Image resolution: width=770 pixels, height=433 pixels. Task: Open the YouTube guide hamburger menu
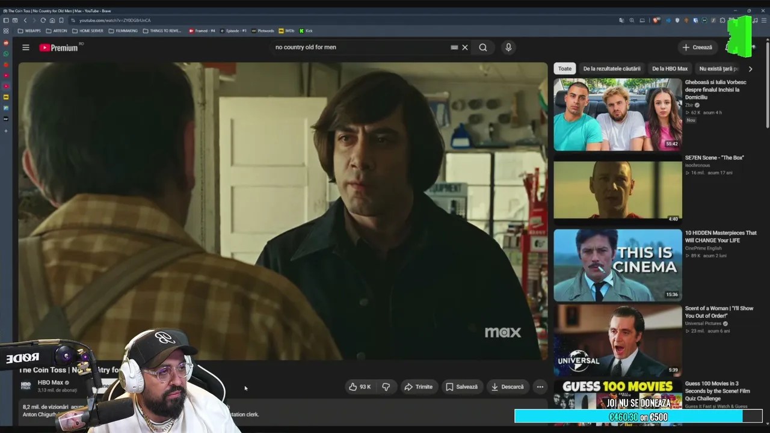[26, 48]
